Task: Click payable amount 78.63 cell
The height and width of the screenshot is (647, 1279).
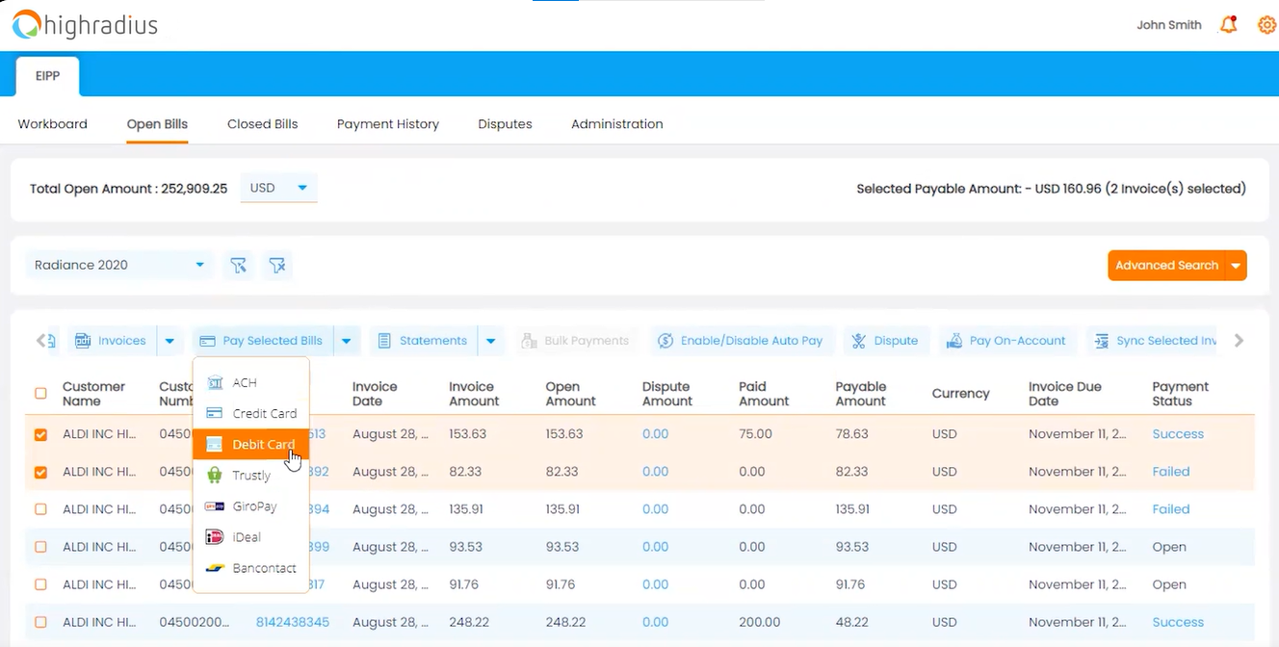Action: click(851, 434)
